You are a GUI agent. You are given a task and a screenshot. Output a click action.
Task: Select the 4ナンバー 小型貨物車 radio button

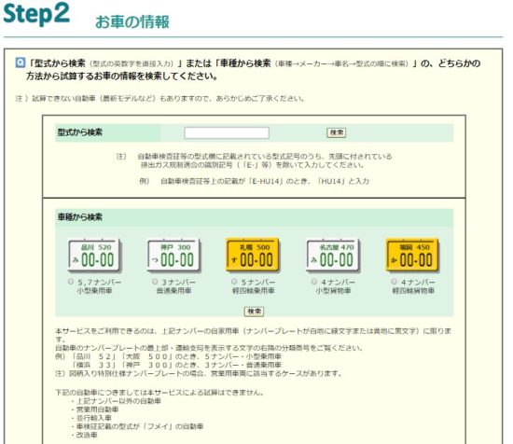coord(314,282)
